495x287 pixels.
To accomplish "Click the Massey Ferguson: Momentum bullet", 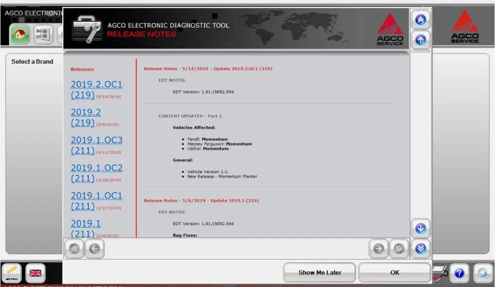I will (x=220, y=143).
